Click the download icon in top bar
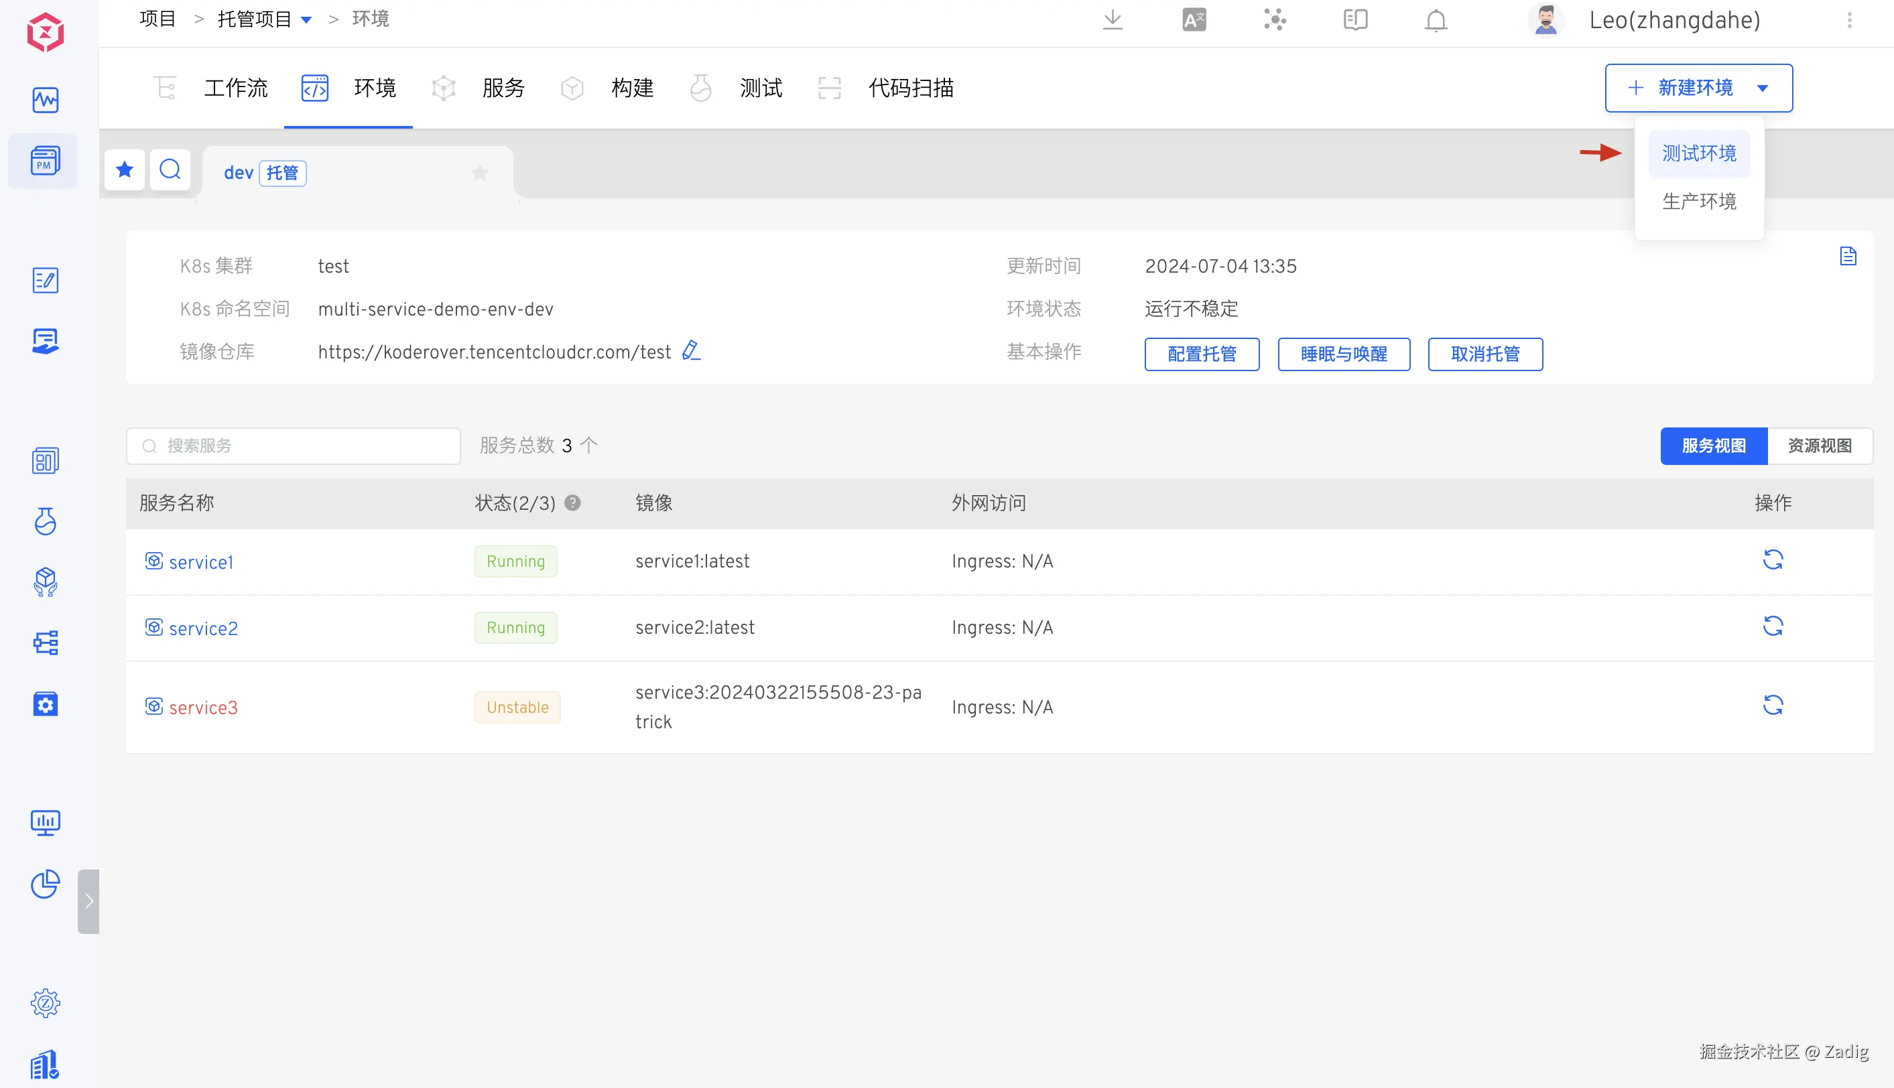Image resolution: width=1894 pixels, height=1088 pixels. point(1112,19)
